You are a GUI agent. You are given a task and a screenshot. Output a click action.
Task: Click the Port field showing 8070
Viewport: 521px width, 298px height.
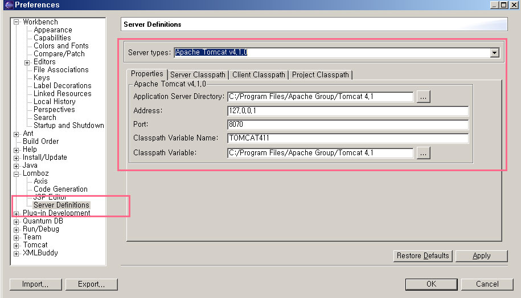348,125
